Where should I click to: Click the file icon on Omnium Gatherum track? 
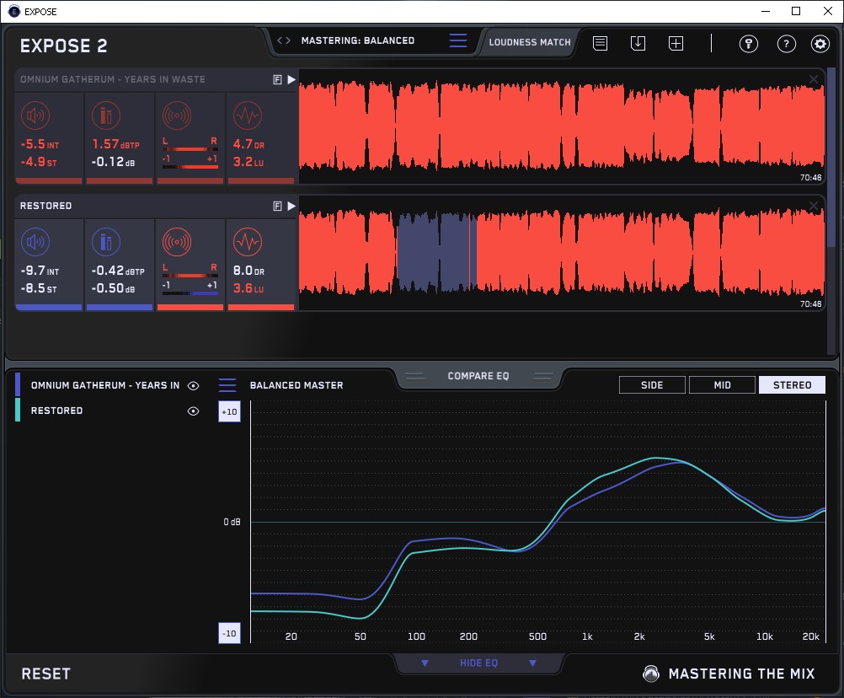(277, 80)
